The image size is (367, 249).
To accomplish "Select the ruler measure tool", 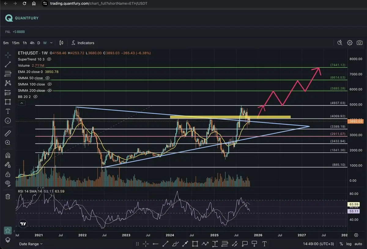I will pos(8,133).
